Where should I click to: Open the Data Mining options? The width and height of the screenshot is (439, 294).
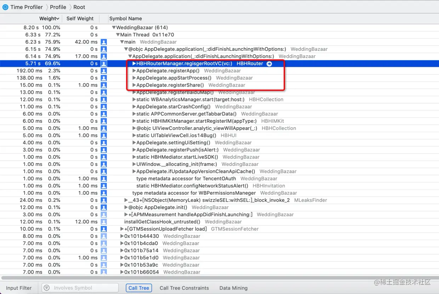[233, 288]
